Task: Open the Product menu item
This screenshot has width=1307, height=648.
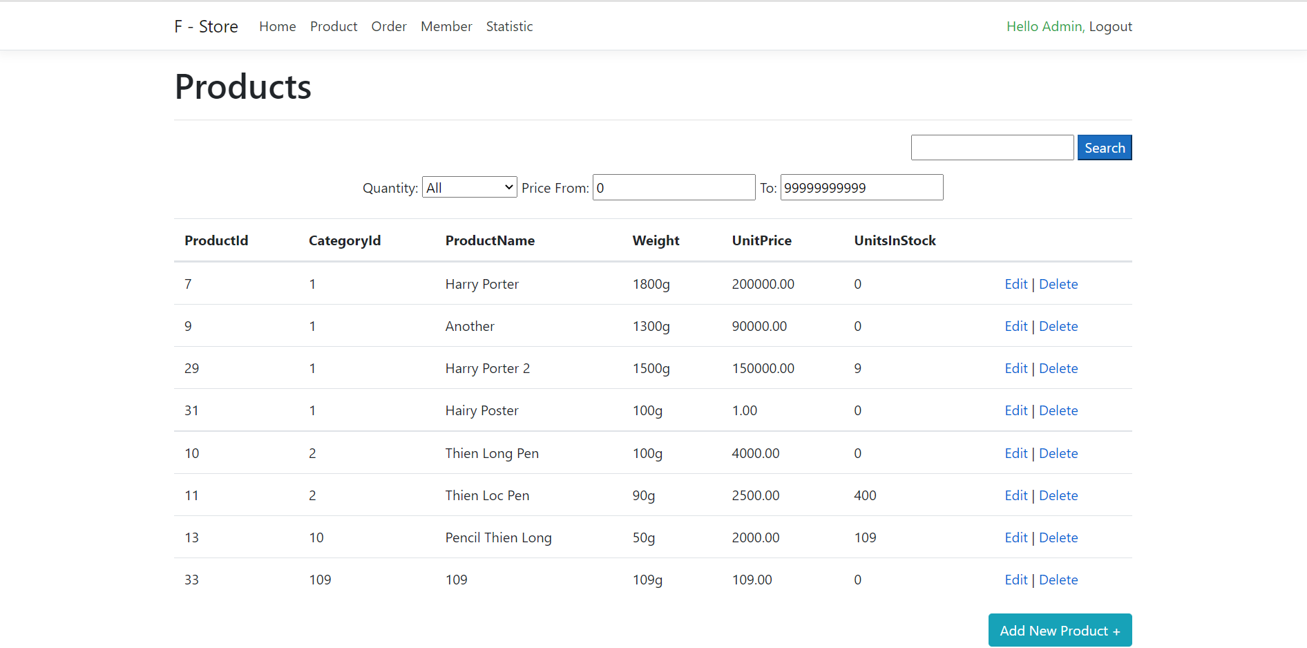Action: click(x=334, y=26)
